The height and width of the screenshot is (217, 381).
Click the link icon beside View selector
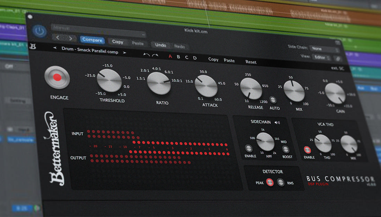click(x=338, y=58)
